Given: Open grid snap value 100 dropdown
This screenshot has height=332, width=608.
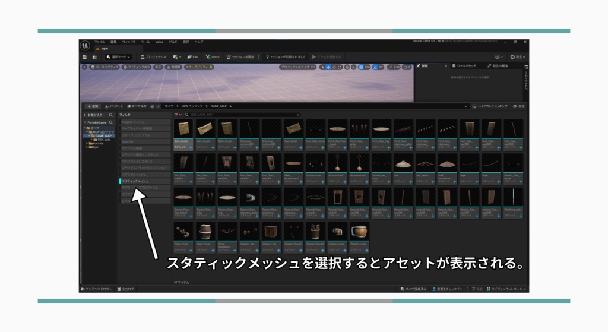Looking at the screenshot, I should click(367, 67).
